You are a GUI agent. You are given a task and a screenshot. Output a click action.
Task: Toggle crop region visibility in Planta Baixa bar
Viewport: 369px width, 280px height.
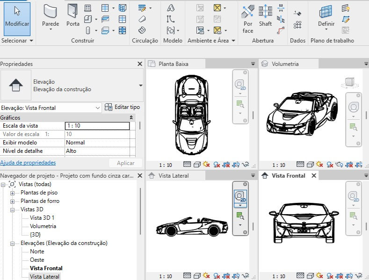(x=236, y=165)
